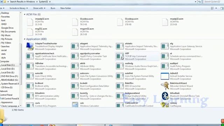Viewport: 224px width, 126px height.
Task: Select the aitstatic application icon
Action: [x=120, y=47]
